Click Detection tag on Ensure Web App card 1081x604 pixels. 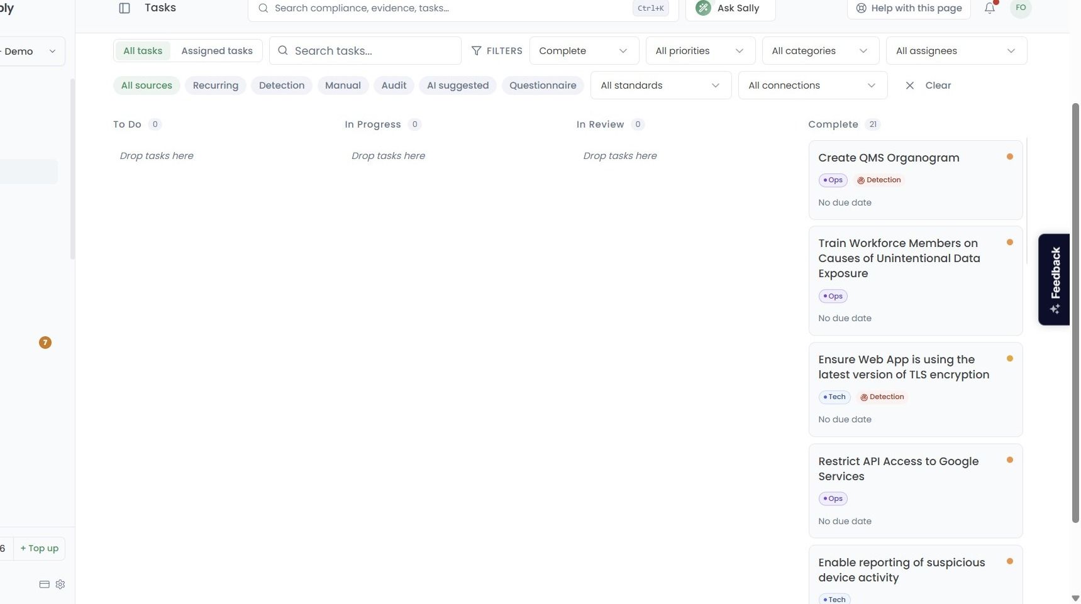coord(882,397)
